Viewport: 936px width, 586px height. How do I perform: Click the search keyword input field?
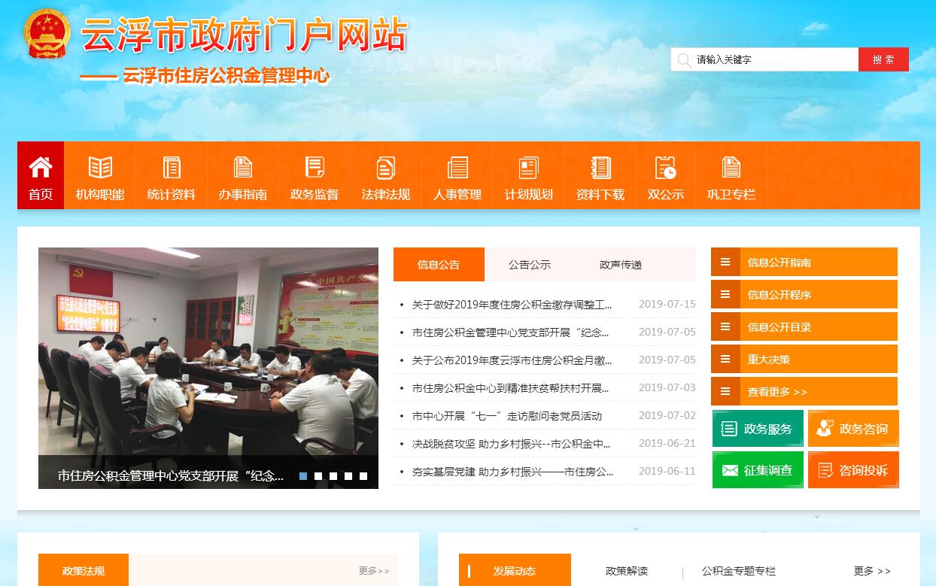[771, 59]
